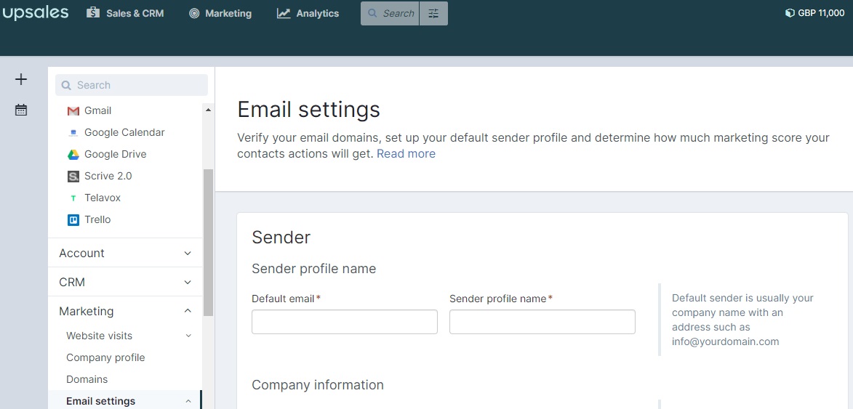853x409 pixels.
Task: Click the plus icon in left rail
Action: point(20,80)
